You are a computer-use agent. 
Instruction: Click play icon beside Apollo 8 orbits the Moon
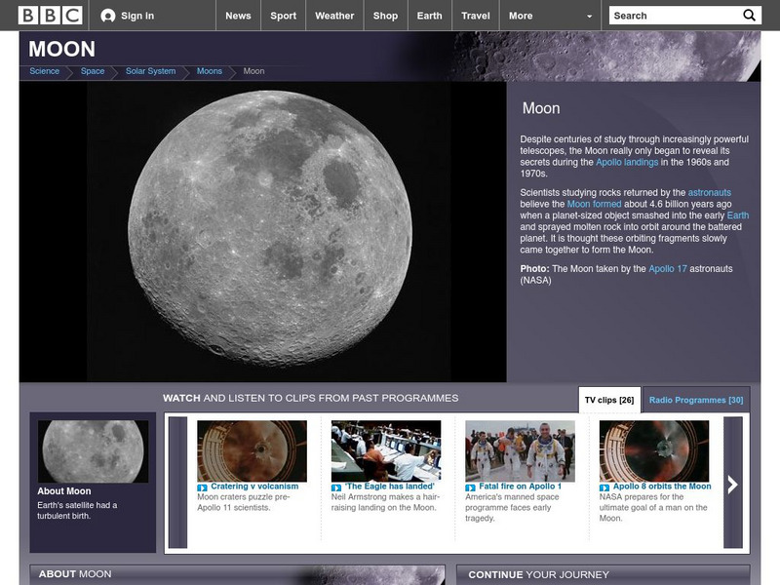(604, 487)
